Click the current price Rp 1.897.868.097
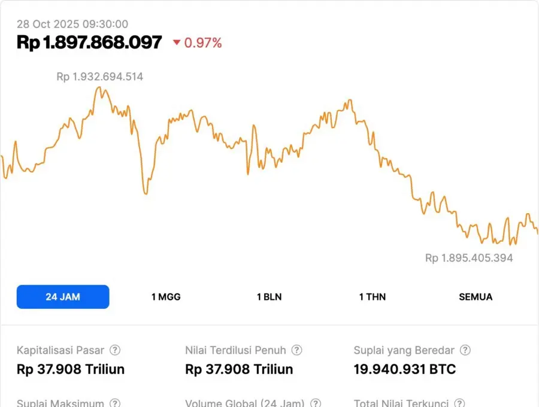 (x=89, y=42)
